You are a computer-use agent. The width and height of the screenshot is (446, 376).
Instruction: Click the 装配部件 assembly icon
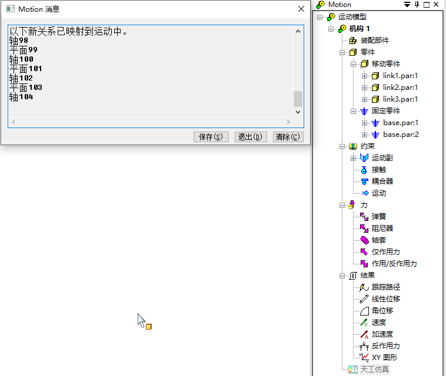pos(353,41)
